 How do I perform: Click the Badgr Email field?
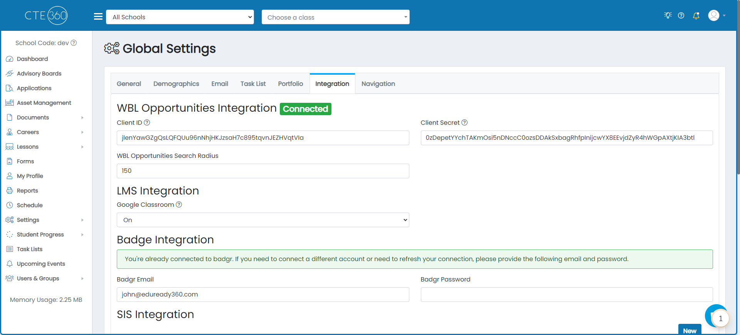(263, 295)
